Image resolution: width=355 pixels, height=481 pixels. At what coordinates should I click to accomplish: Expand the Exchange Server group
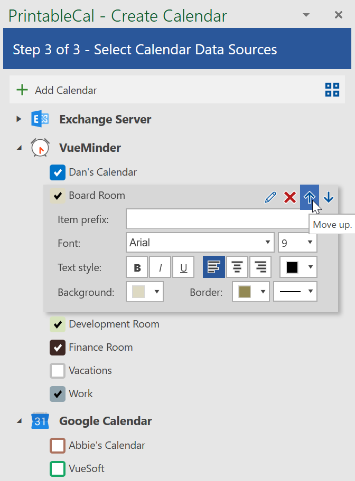pyautogui.click(x=19, y=119)
